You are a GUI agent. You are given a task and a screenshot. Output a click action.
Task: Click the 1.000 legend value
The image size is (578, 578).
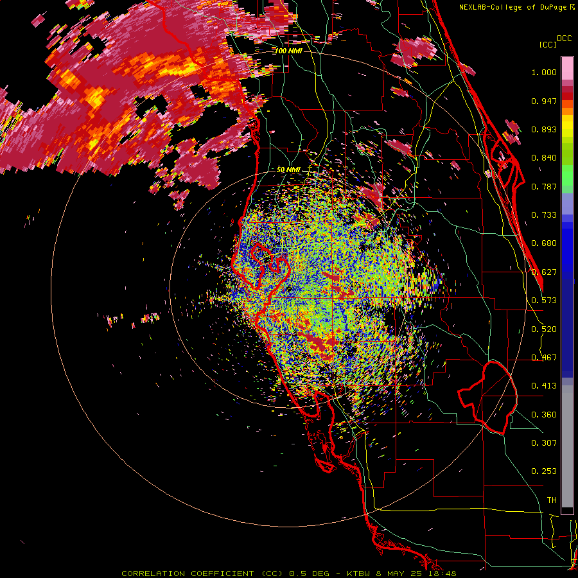click(544, 72)
